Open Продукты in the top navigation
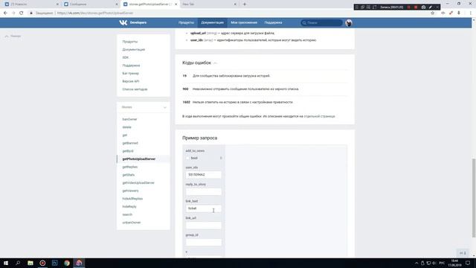 coord(186,23)
